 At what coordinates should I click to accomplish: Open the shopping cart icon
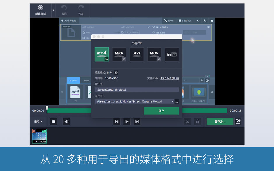click(212, 20)
